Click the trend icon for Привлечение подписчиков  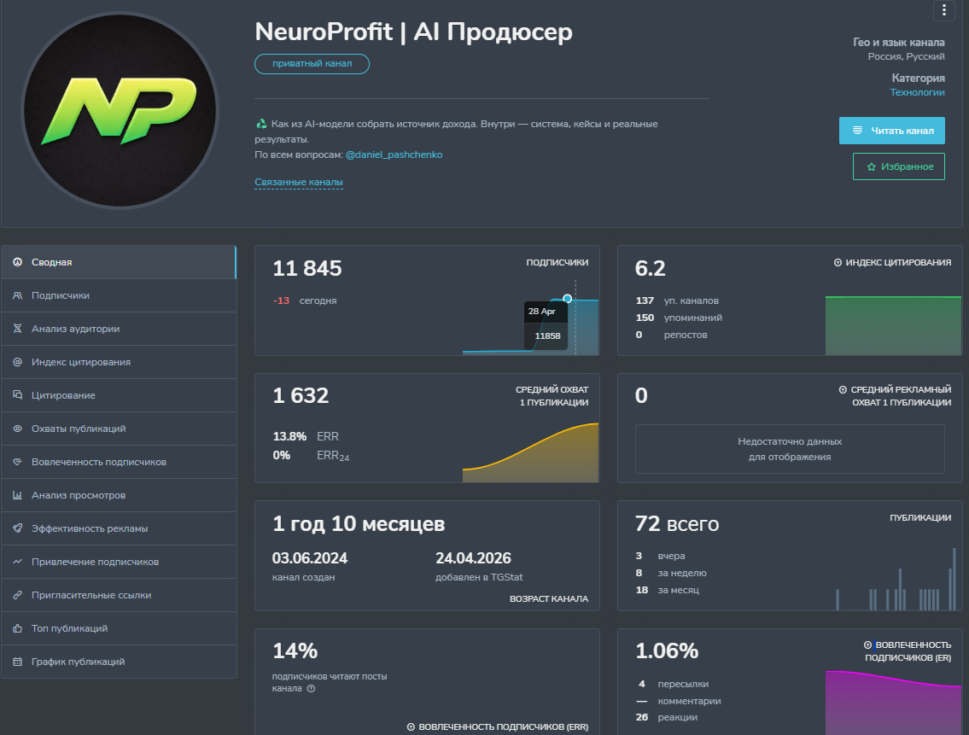tap(17, 562)
